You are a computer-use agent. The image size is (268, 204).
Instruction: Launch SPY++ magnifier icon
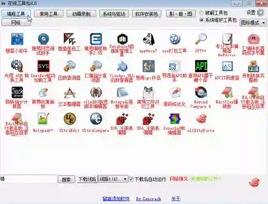tap(201, 39)
